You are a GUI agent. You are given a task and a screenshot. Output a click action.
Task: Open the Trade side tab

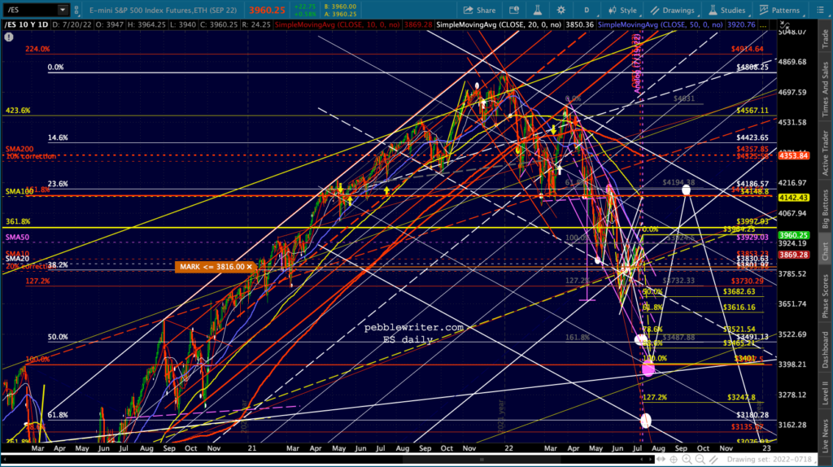(x=825, y=39)
